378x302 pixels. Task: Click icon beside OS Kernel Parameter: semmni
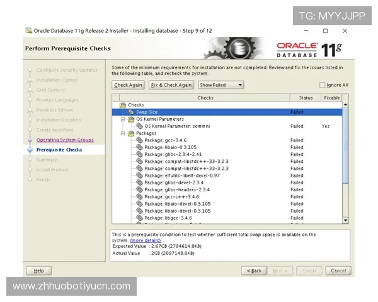pos(139,126)
